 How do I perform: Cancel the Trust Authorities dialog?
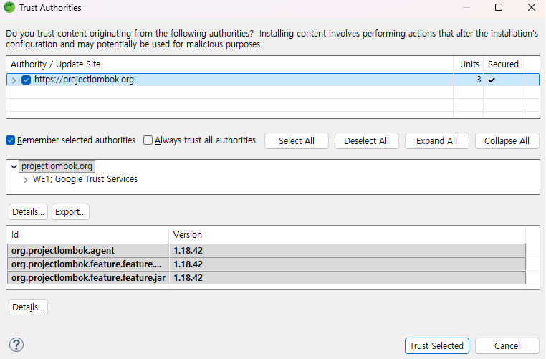pos(507,346)
